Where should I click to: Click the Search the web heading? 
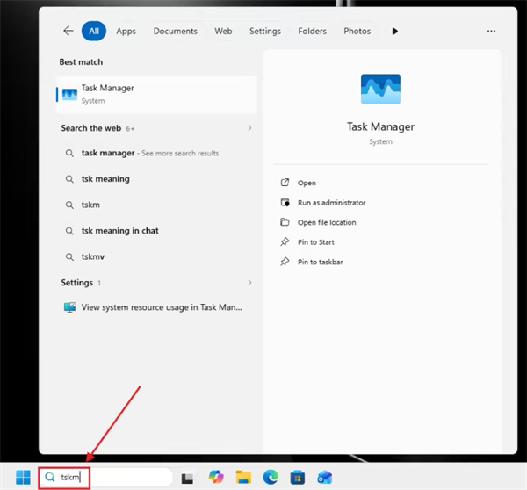(x=91, y=128)
